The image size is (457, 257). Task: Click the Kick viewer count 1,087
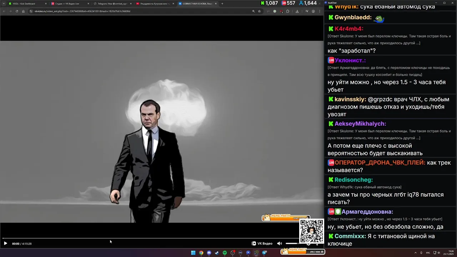pos(269,3)
